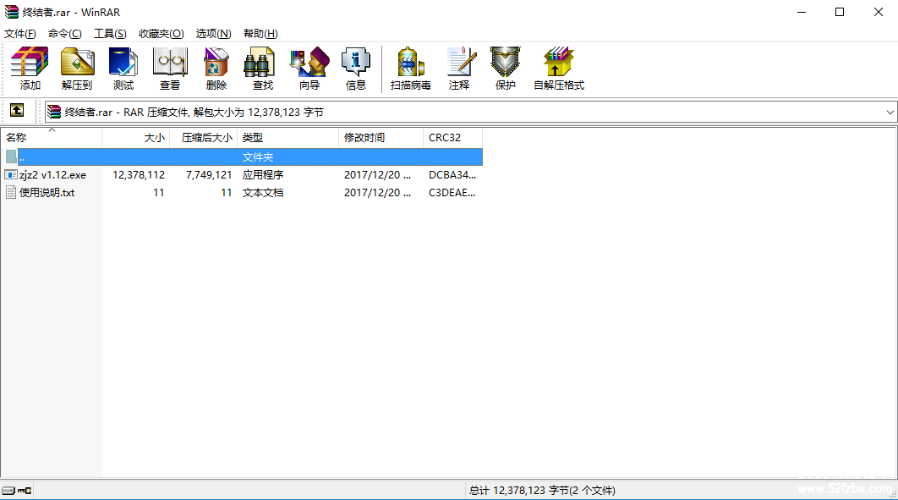898x500 pixels.
Task: Minimize the WinRAR window
Action: tap(802, 12)
